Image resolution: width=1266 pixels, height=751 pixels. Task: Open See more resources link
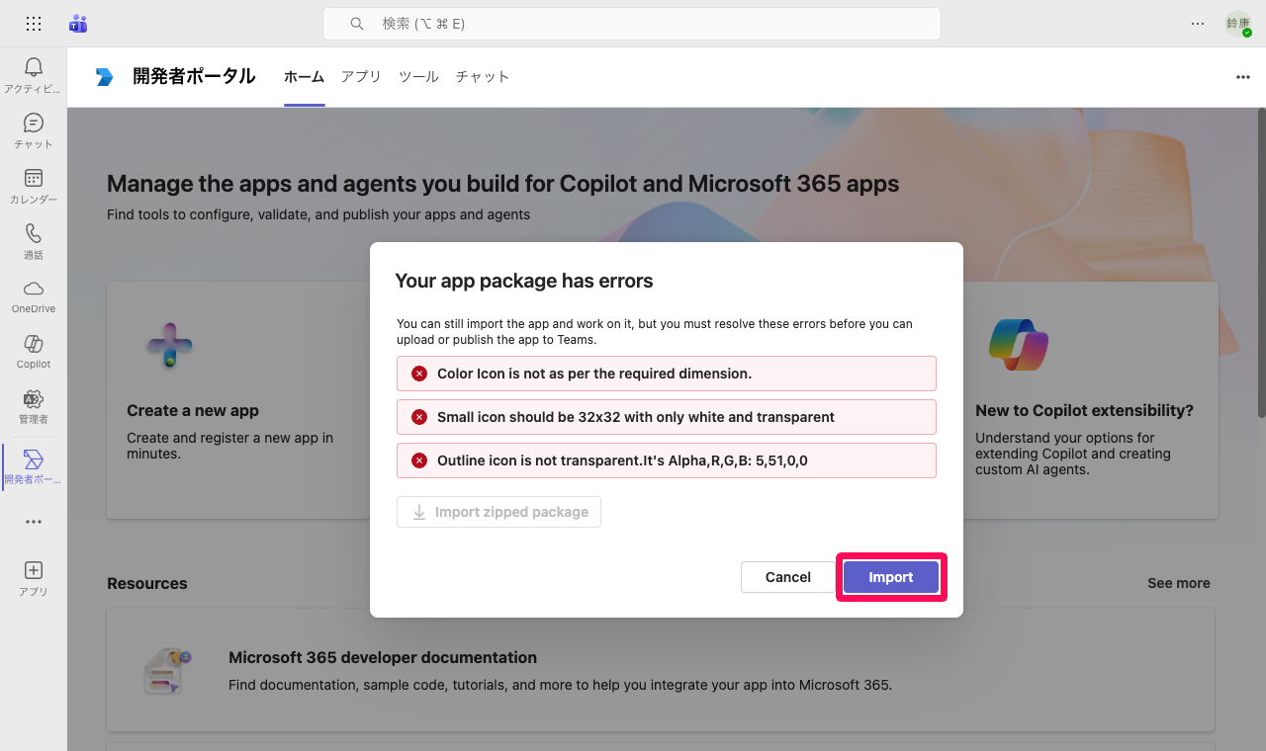tap(1179, 583)
